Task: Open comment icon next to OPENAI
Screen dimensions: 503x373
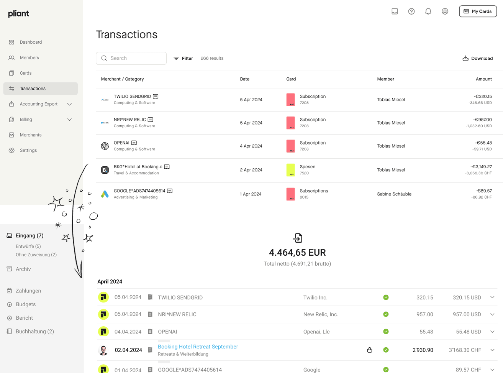Action: click(x=134, y=143)
